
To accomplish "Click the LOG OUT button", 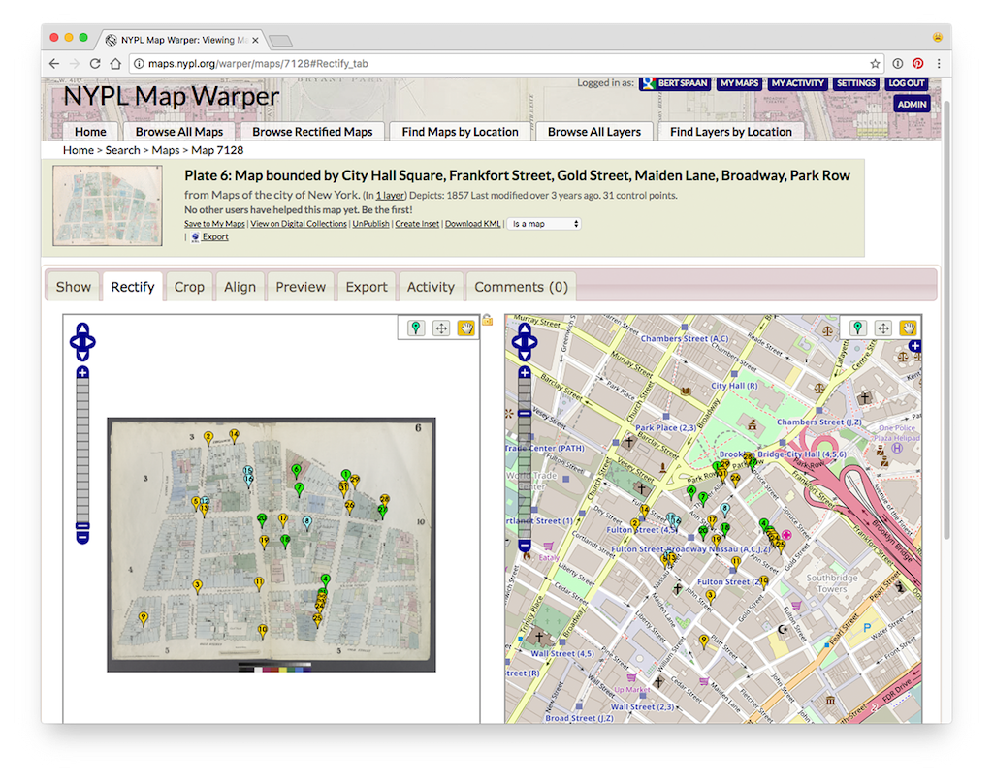I will 907,83.
